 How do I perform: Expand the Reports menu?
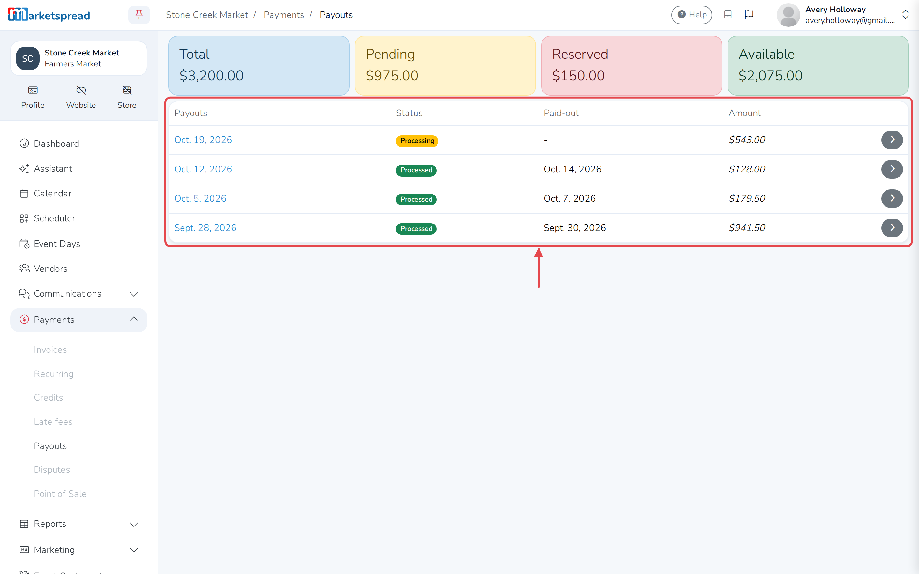78,524
